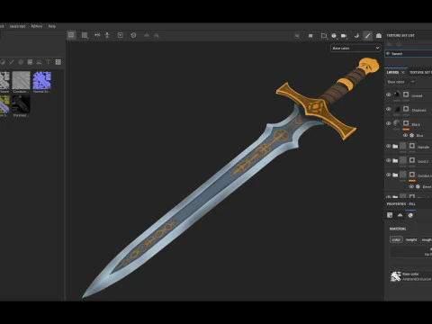This screenshot has height=324, width=432.
Task: Filter assets by materials sphere icon
Action: (x=3, y=62)
